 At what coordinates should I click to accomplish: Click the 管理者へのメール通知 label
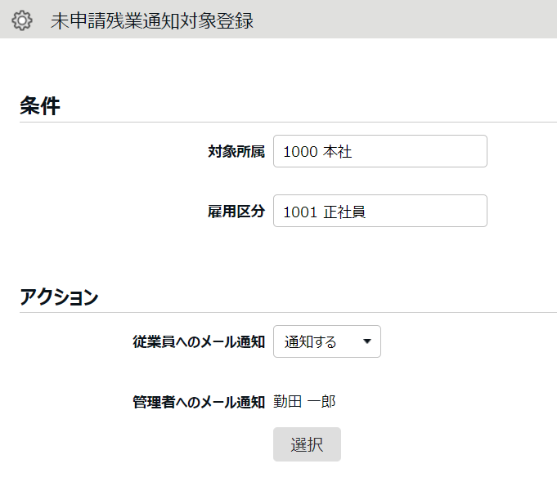[x=199, y=401]
